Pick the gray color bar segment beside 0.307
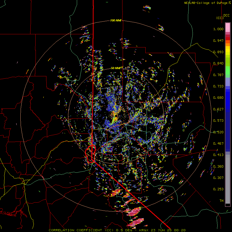232x232 pixels. tap(228, 179)
